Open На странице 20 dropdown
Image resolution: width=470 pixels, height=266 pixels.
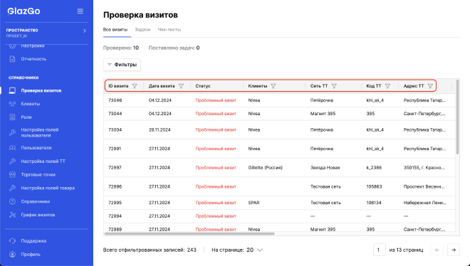click(x=237, y=250)
